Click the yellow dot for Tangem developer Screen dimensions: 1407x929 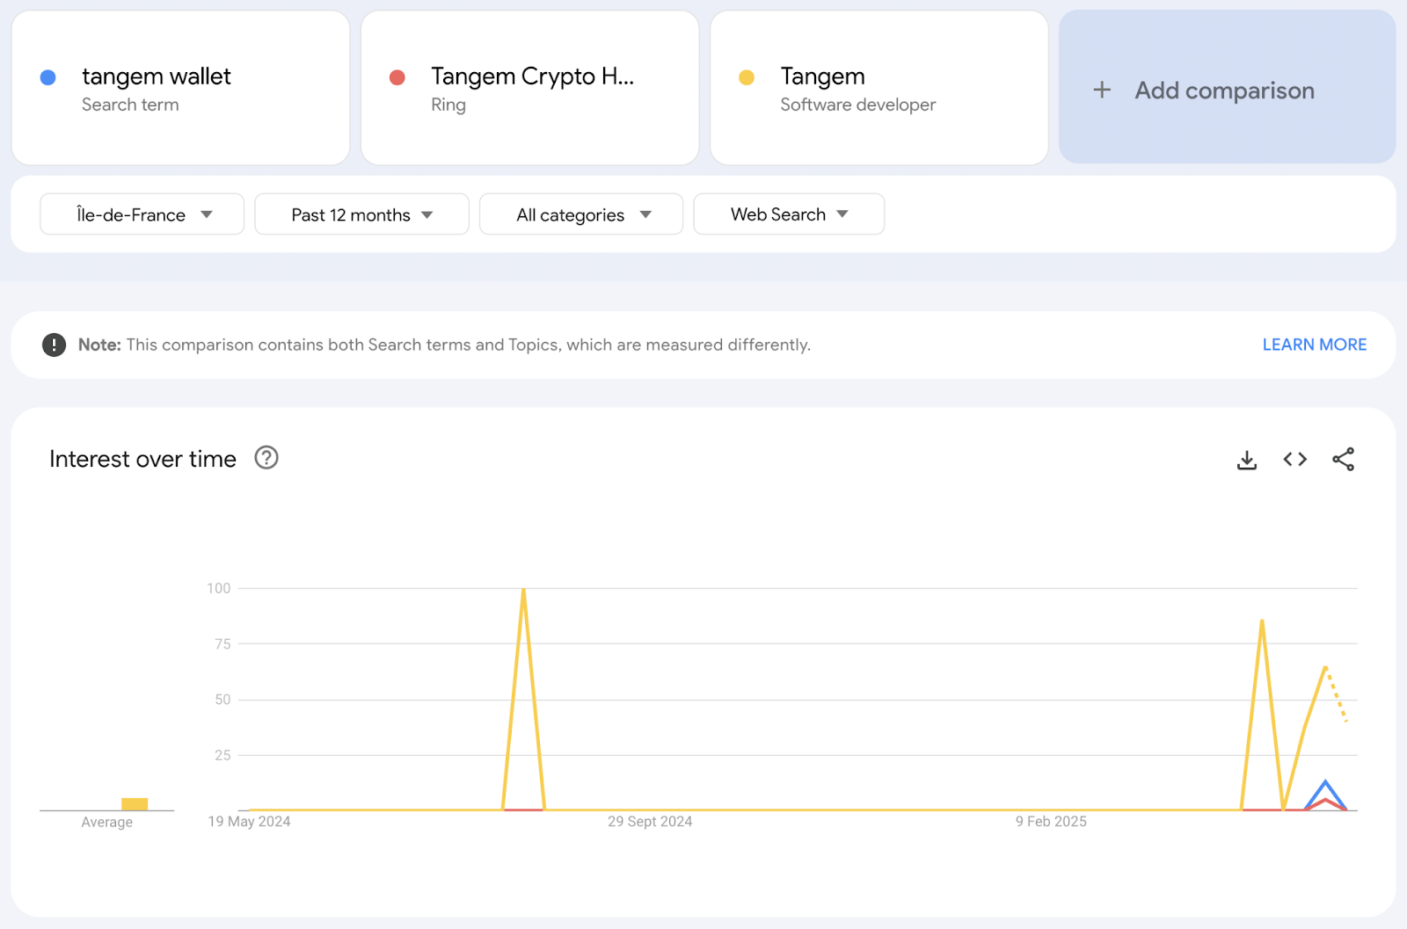point(747,77)
